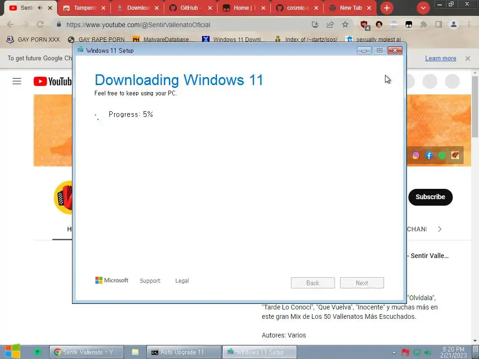Open MalwareDatabase bookmark
The image size is (479, 359).
[x=163, y=39]
